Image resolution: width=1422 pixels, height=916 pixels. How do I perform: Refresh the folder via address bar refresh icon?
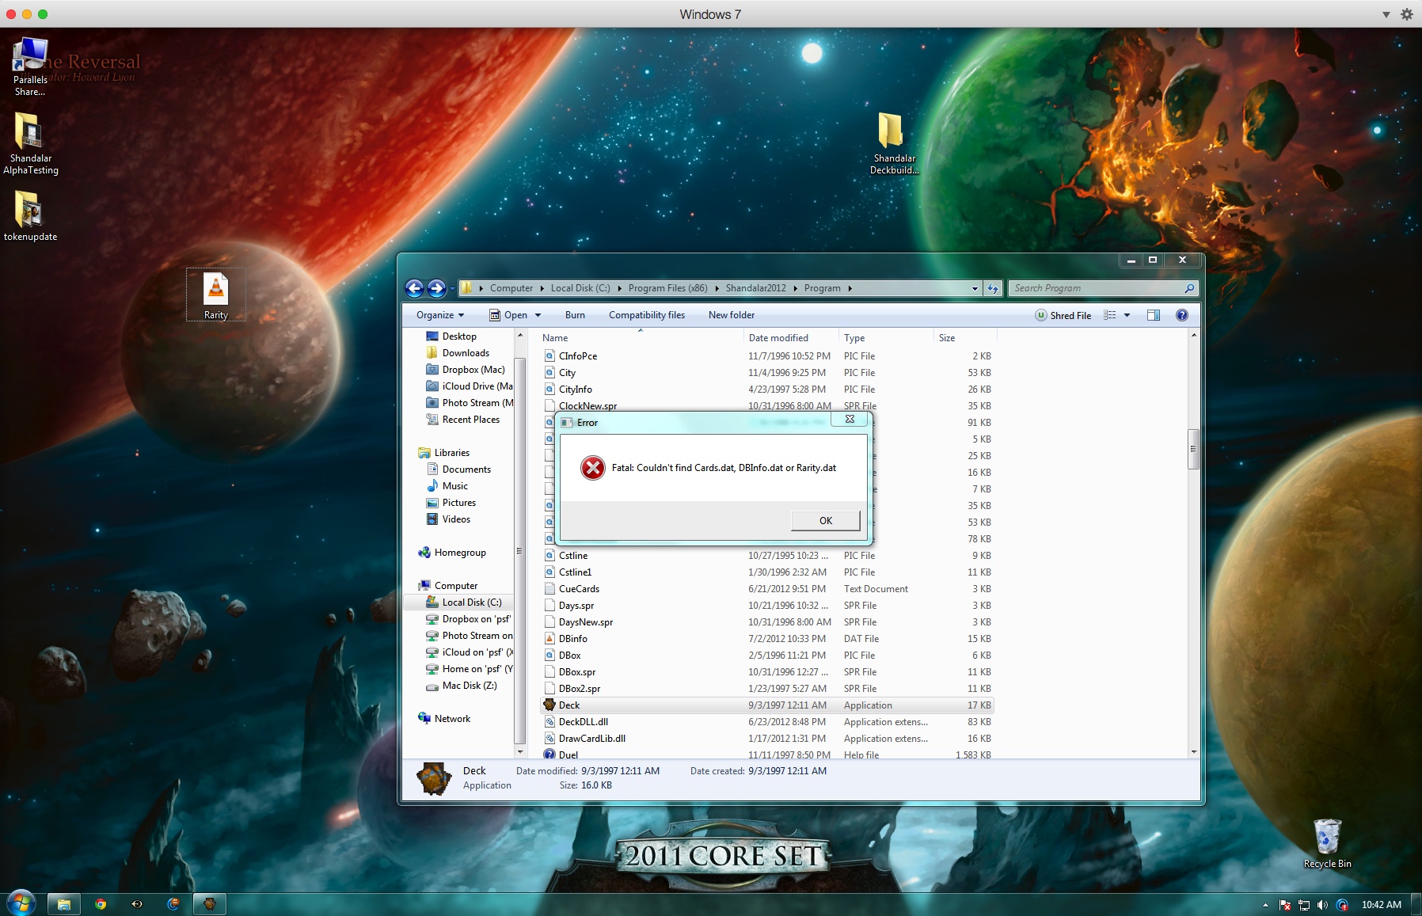[993, 288]
